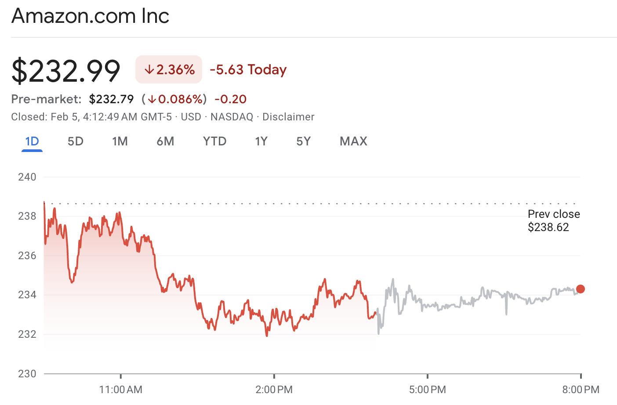Viewport: 617px width, 405px height.
Task: Click the -5.63 Today change text
Action: click(x=248, y=69)
